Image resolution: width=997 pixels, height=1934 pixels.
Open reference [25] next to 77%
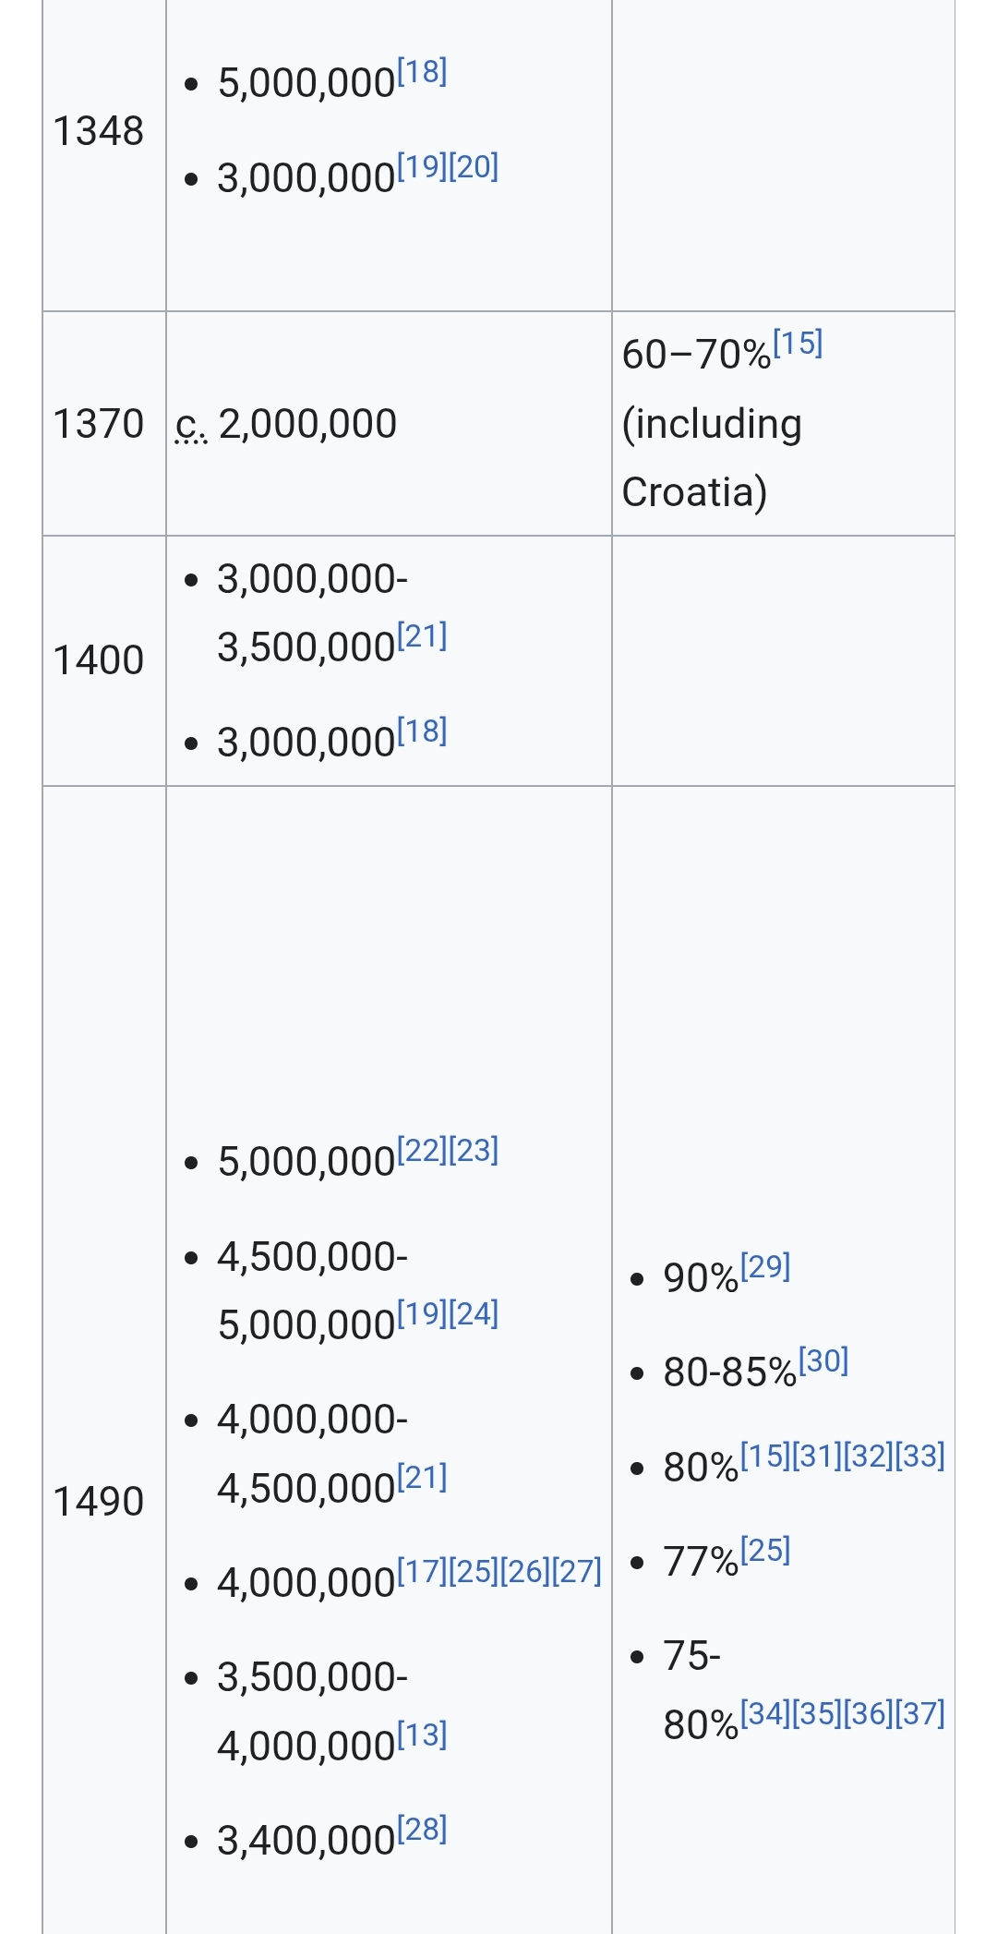(765, 1551)
